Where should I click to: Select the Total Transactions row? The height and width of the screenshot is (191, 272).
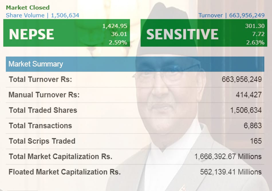pyautogui.click(x=135, y=126)
